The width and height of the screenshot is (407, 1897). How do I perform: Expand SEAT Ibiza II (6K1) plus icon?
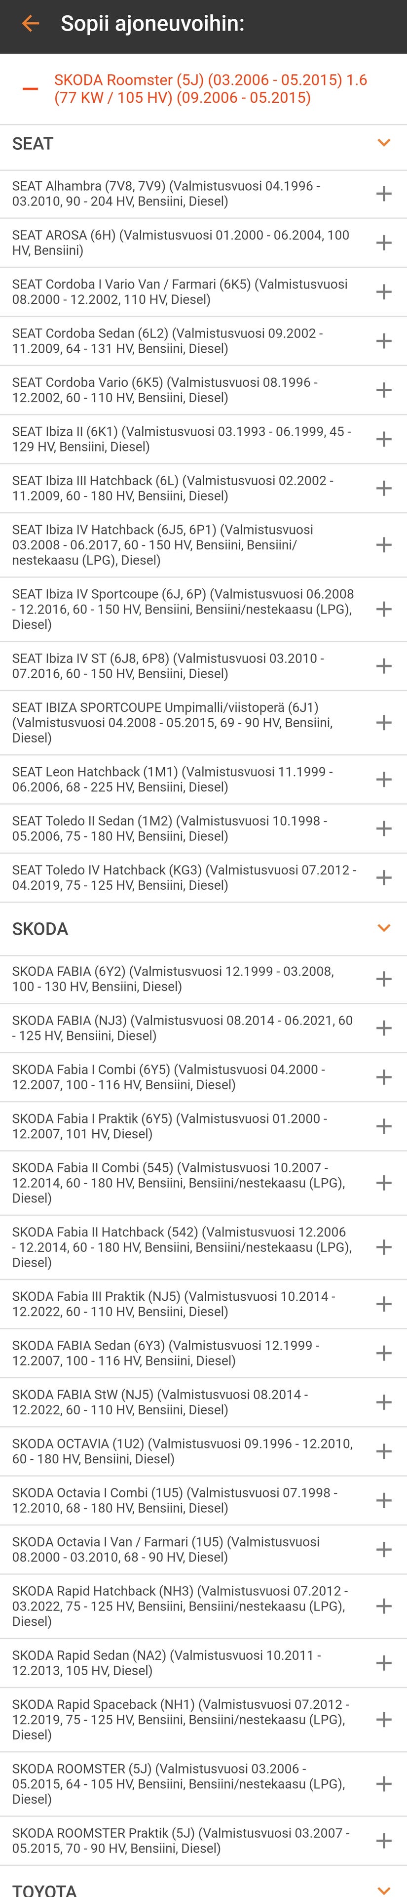point(383,440)
